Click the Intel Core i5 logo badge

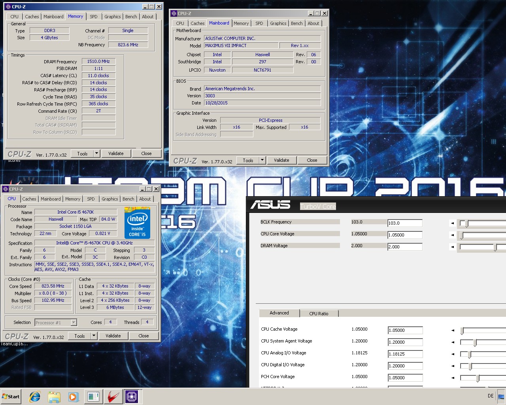(138, 222)
